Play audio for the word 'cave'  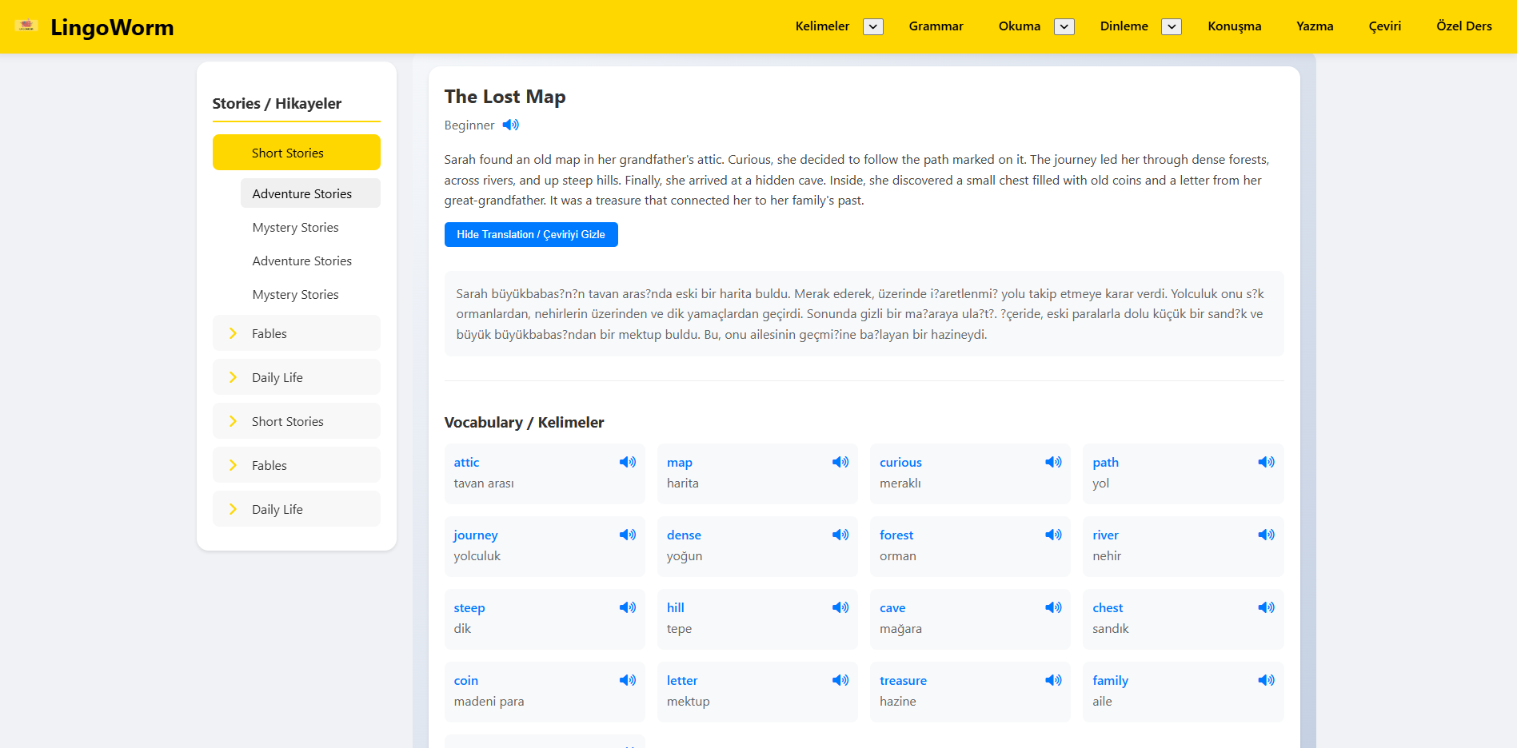(1053, 607)
